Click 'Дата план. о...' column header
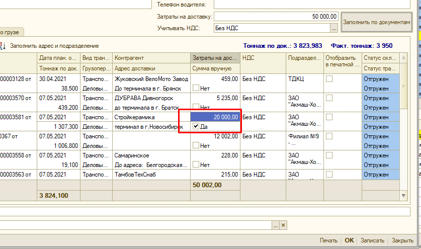This screenshot has height=249, width=421. click(58, 58)
